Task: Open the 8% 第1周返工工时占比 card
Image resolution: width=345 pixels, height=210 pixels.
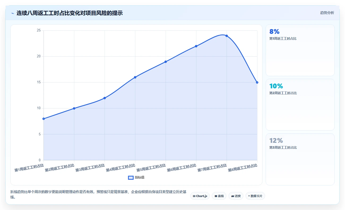Action: coord(300,50)
